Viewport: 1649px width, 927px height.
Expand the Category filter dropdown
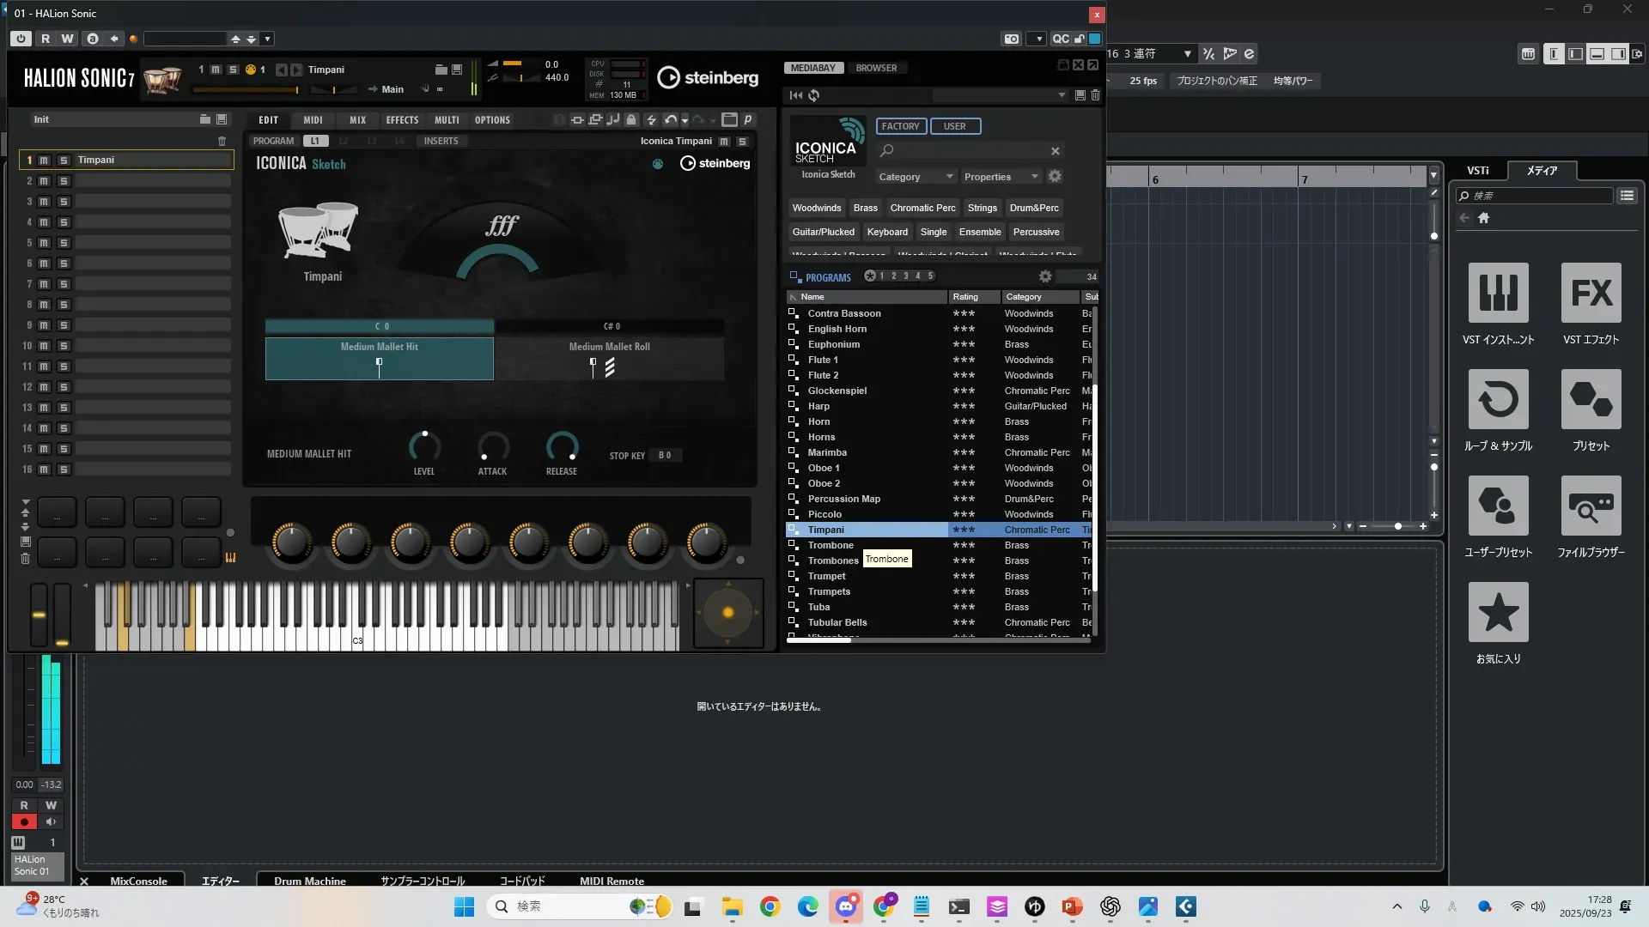click(915, 177)
